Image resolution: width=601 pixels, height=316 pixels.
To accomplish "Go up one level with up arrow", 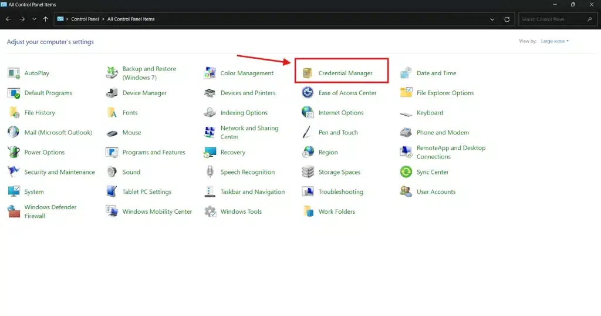I will point(46,19).
